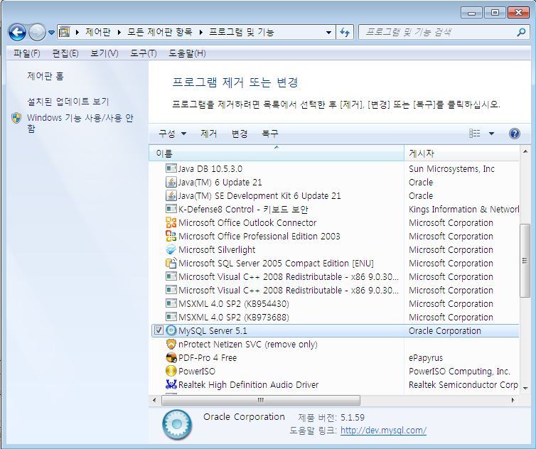The height and width of the screenshot is (449, 536).
Task: Open the 도움말(H) menu
Action: [187, 53]
